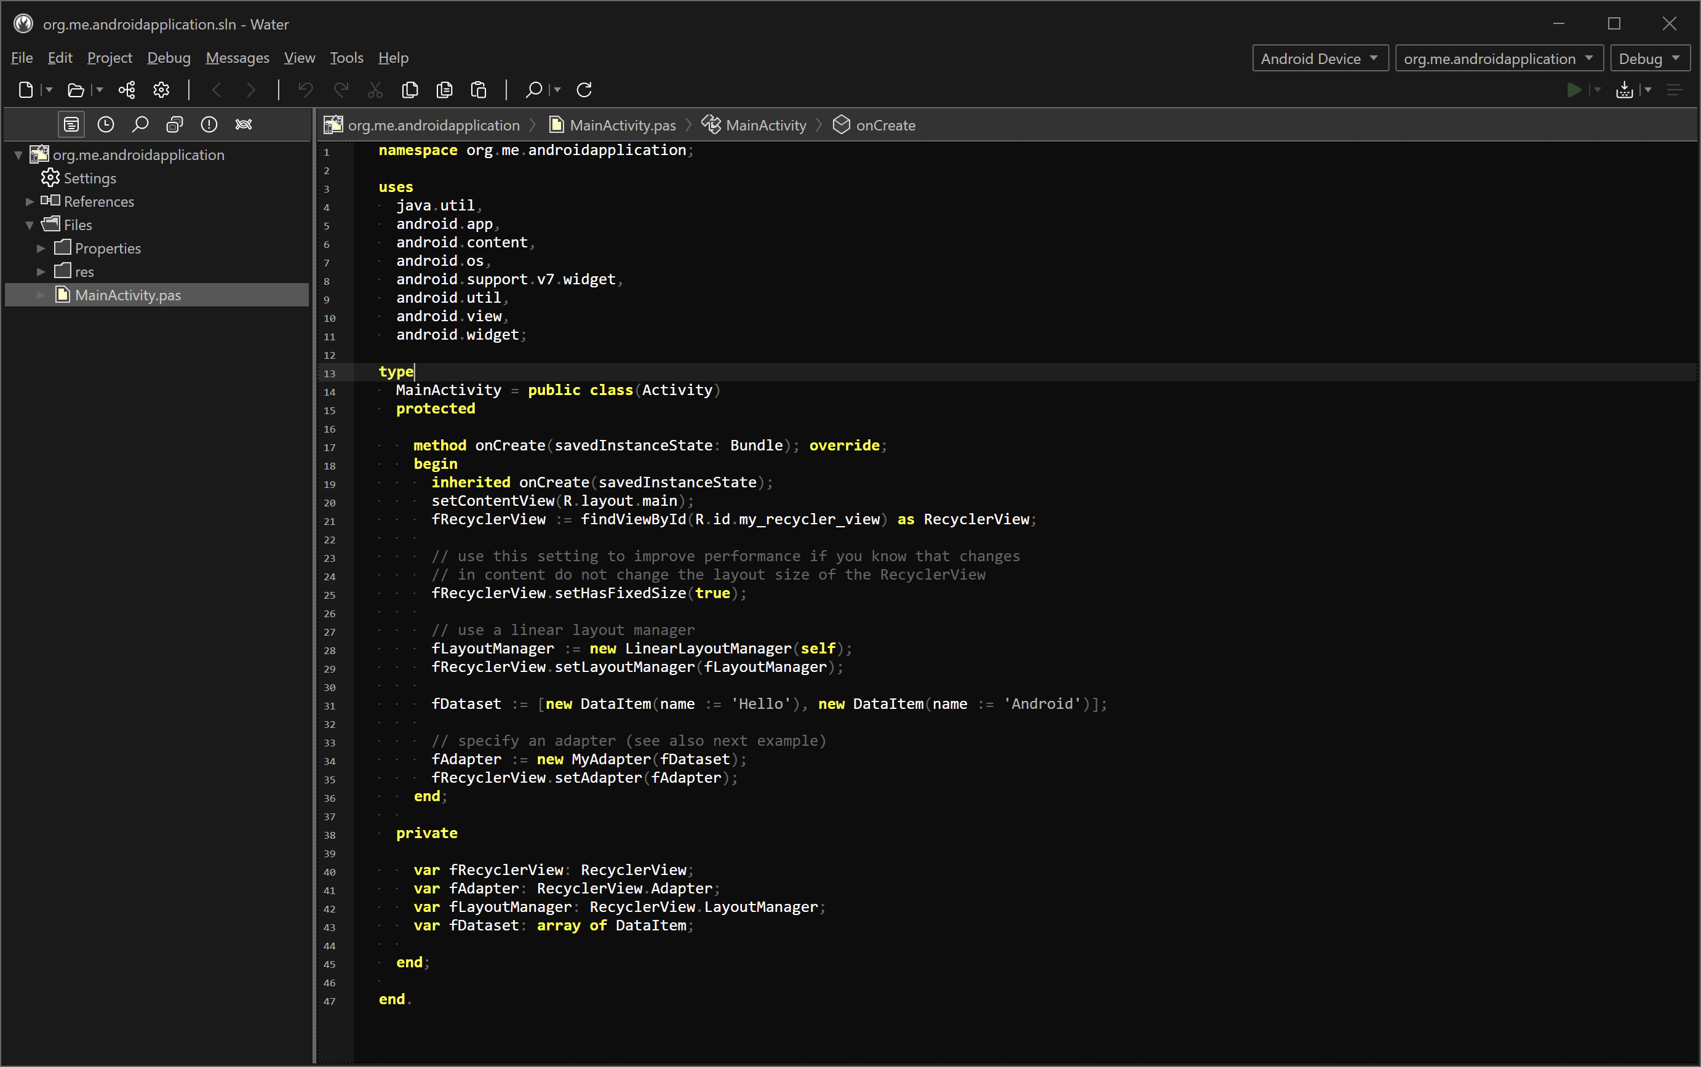Click the Open folder toolbar icon
Viewport: 1701px width, 1067px height.
tap(76, 90)
